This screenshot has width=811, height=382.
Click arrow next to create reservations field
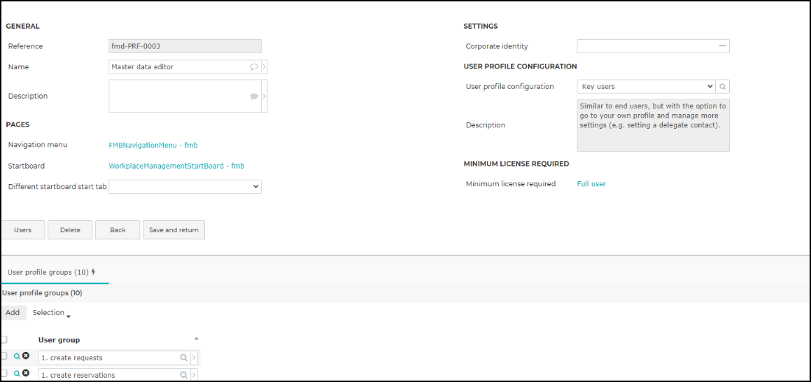pos(194,375)
